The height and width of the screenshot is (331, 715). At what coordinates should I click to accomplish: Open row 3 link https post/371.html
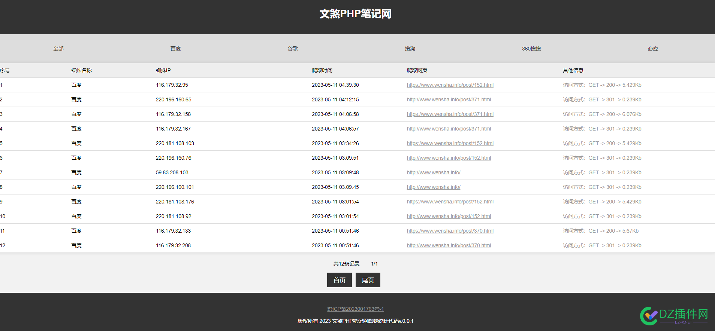coord(450,114)
